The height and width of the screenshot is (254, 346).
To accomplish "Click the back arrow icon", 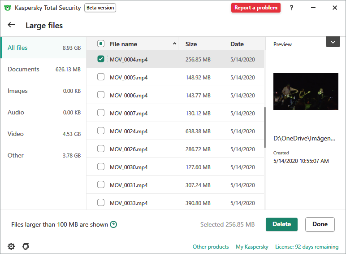I will point(11,25).
